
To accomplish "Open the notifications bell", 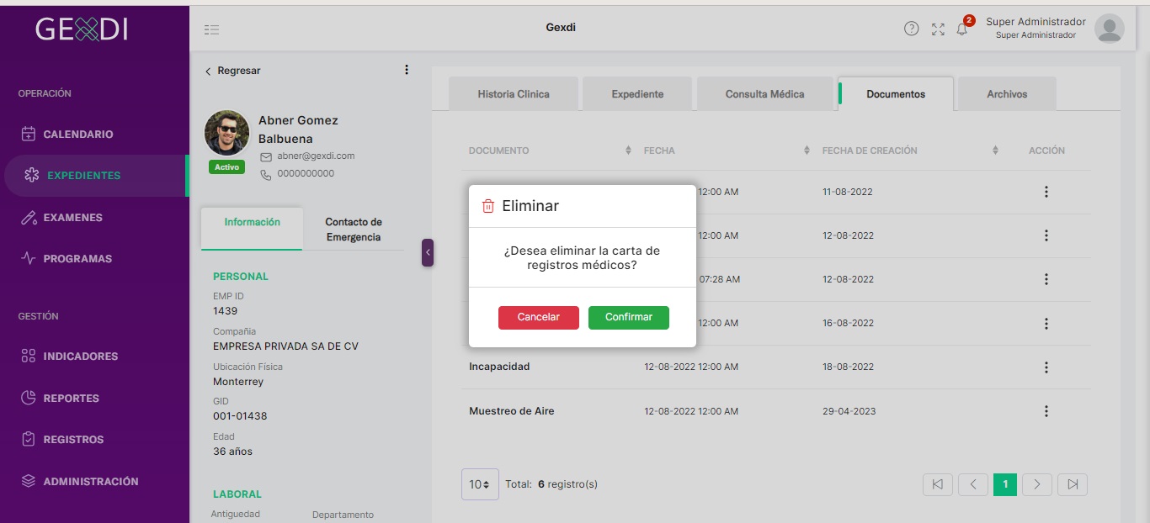I will 962,29.
